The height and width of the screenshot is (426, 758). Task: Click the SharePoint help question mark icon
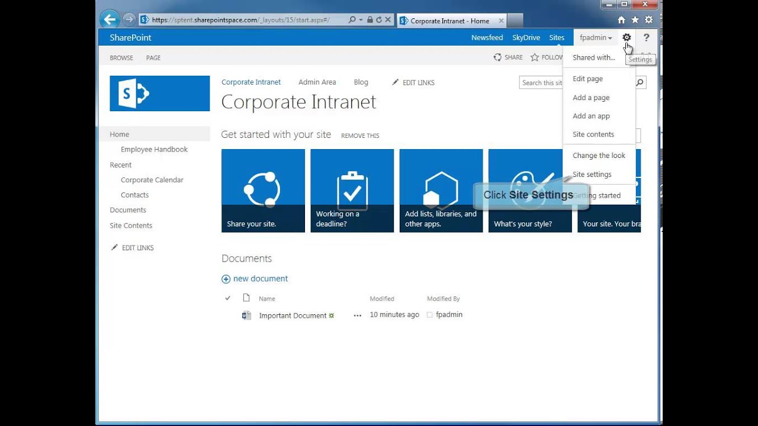pyautogui.click(x=646, y=37)
